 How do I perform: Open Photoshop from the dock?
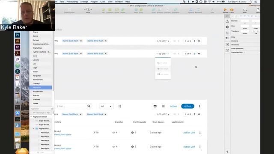tap(18, 35)
